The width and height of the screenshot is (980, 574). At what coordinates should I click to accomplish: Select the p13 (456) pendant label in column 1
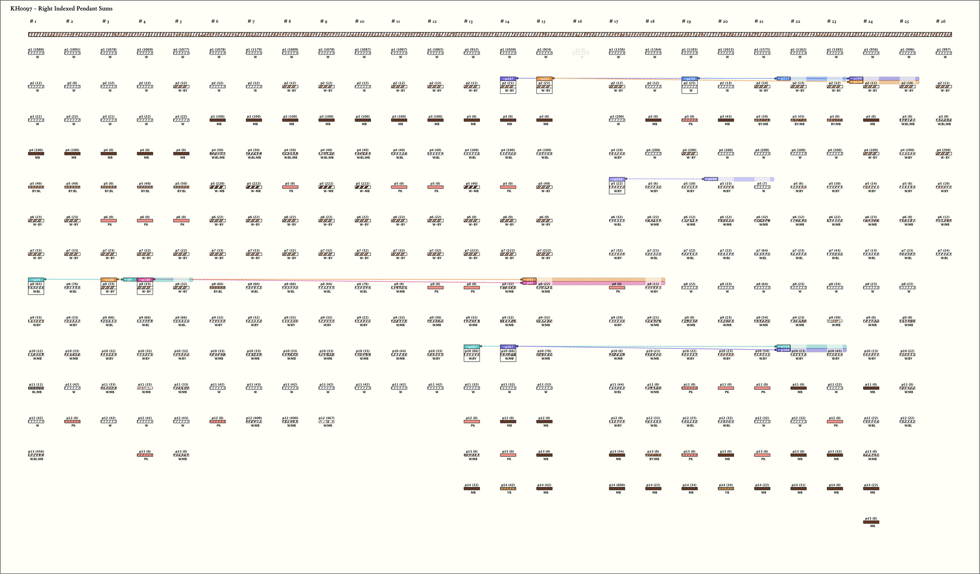[x=36, y=452]
